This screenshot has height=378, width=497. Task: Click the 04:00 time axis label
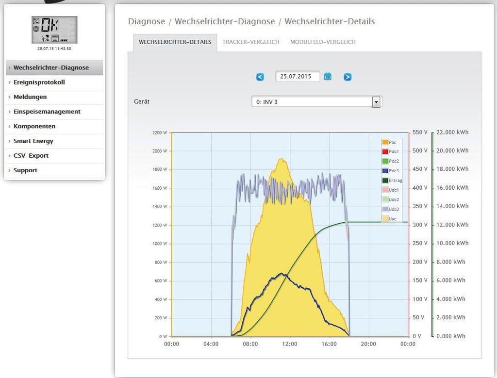[211, 344]
